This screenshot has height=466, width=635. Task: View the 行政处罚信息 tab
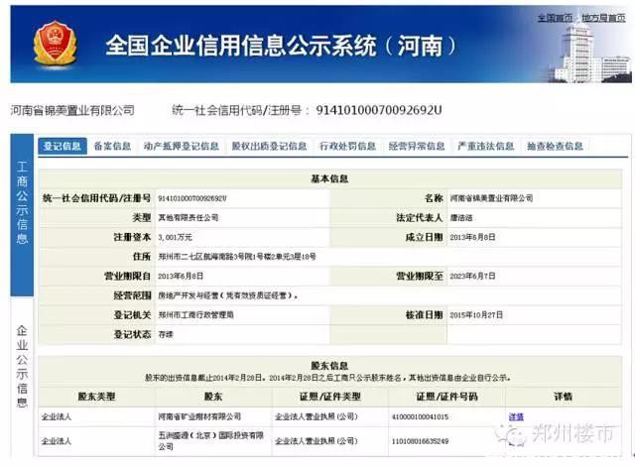[348, 146]
